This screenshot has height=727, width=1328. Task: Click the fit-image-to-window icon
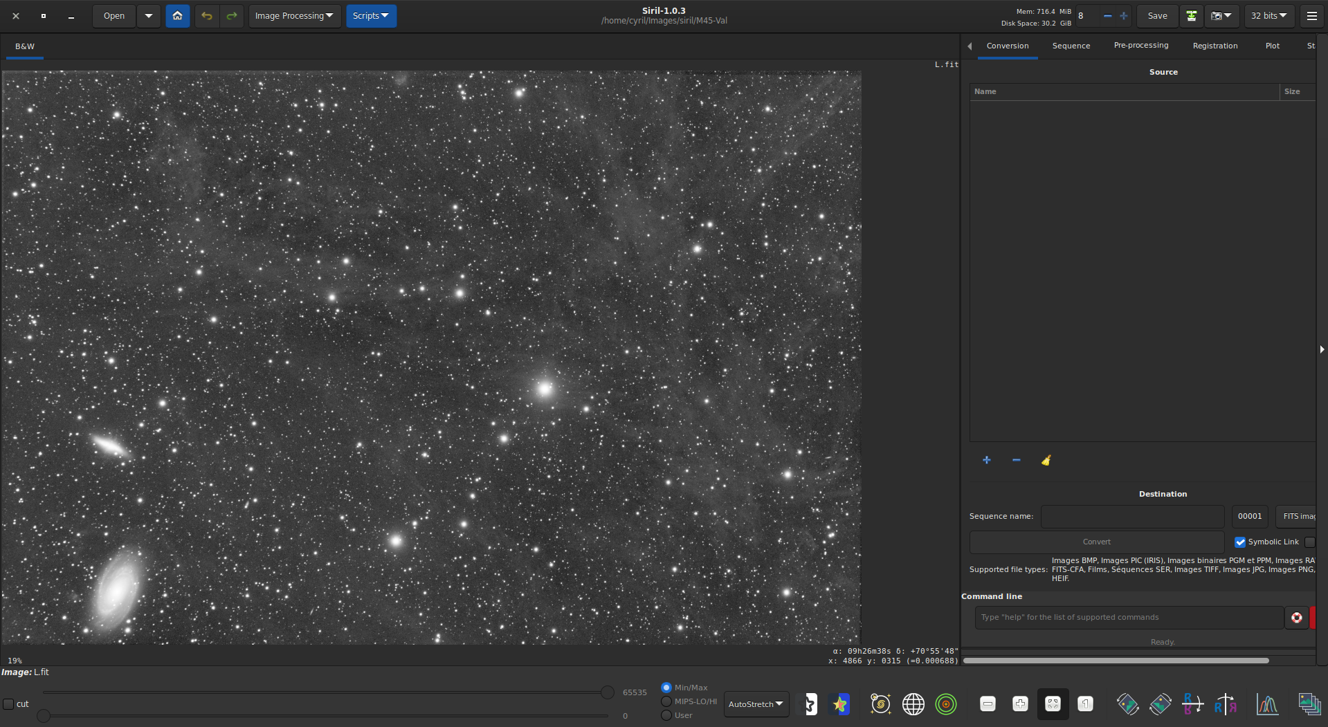tap(1053, 703)
